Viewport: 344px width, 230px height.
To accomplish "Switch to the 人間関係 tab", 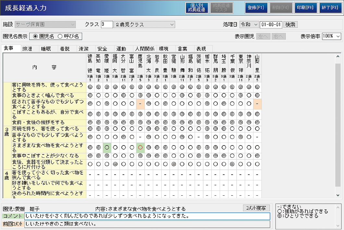I will click(145, 49).
